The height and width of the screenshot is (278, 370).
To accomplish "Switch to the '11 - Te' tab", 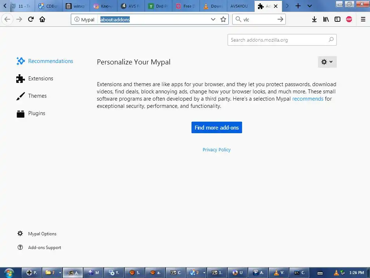I will click(x=22, y=6).
